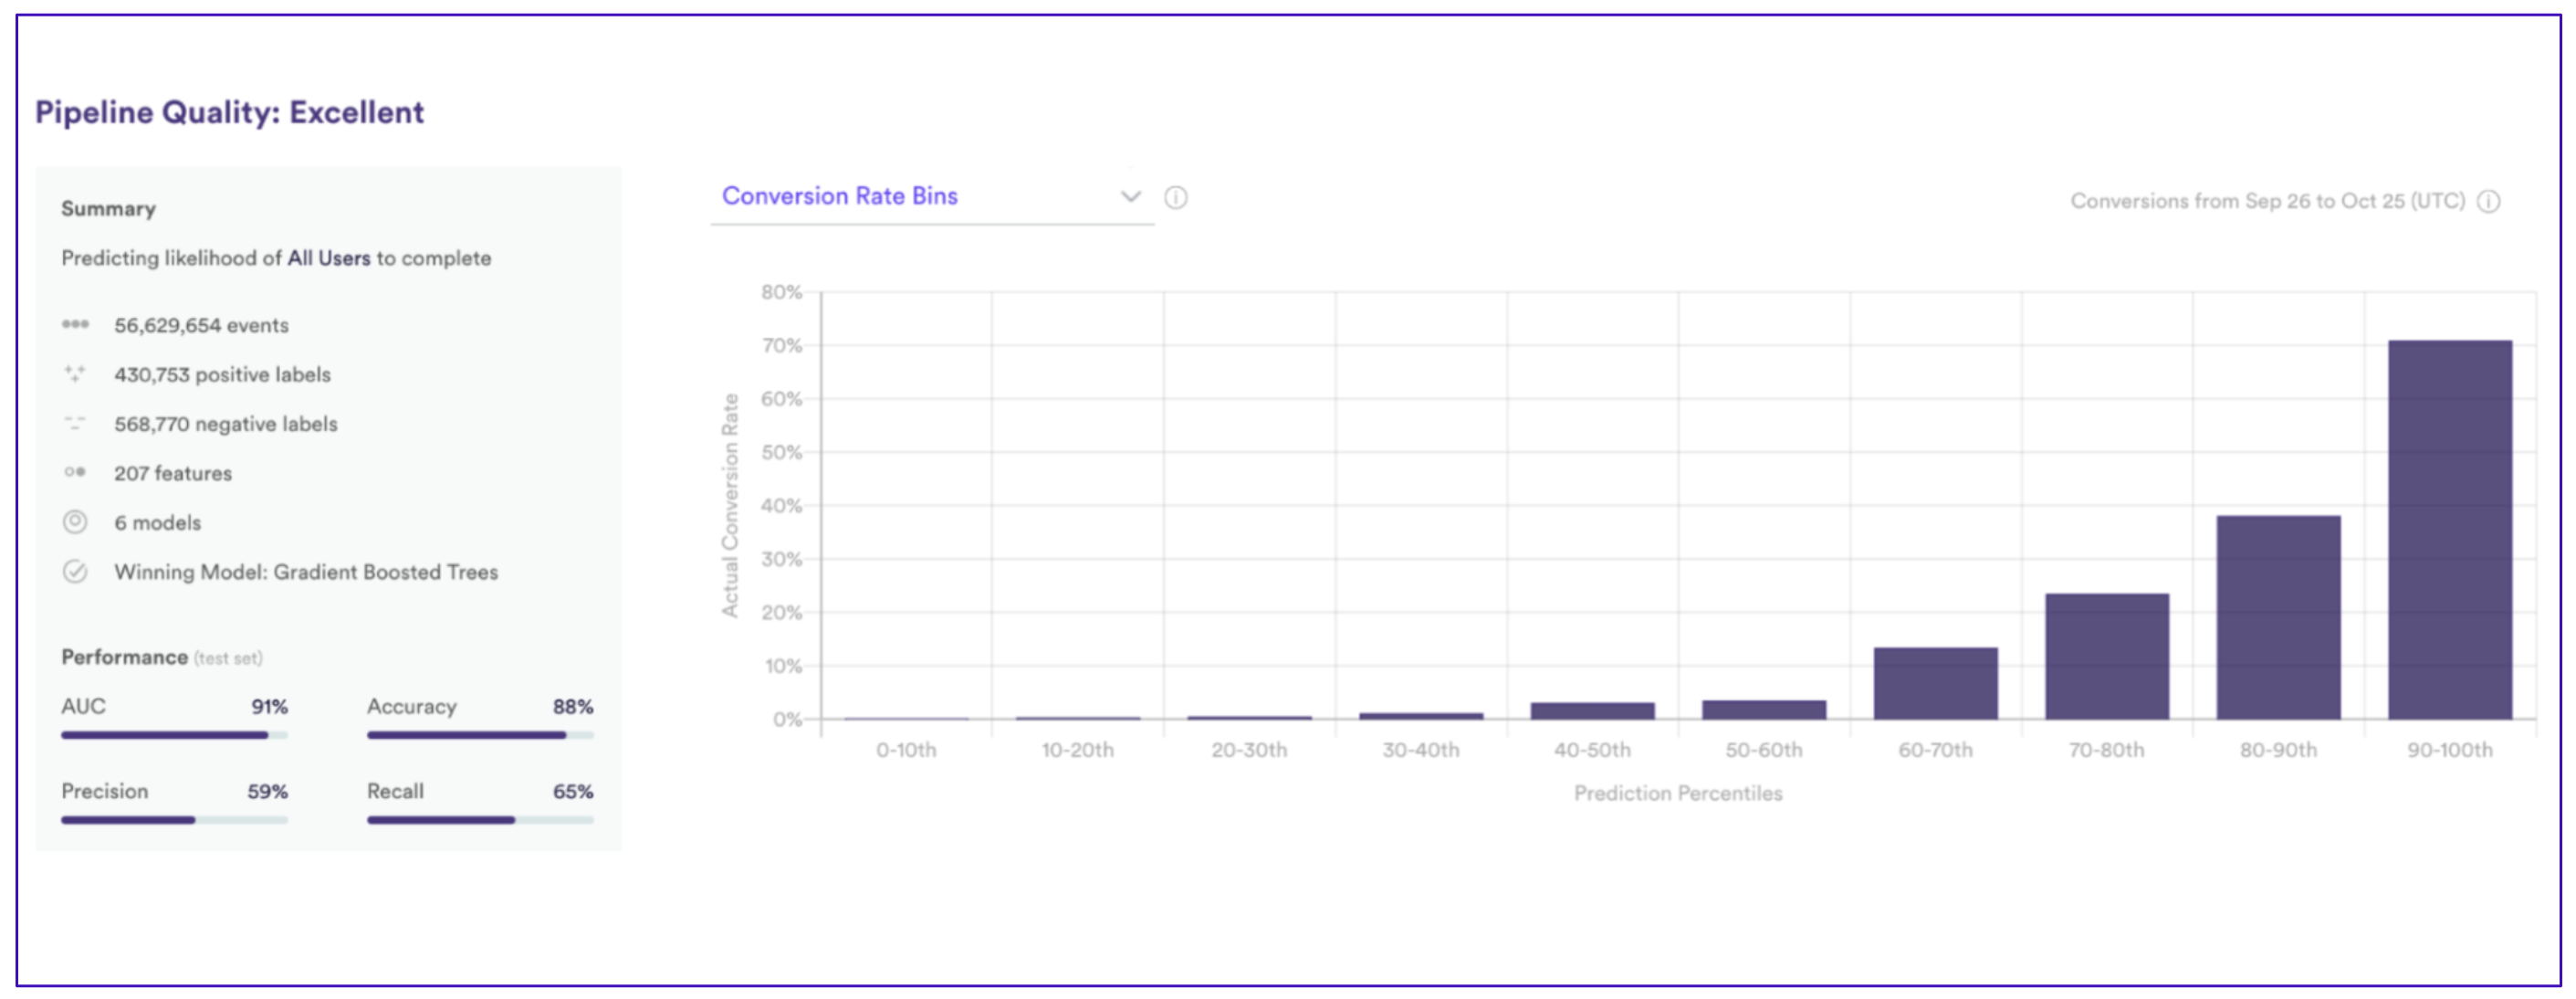
Task: Click the 40-50th percentile bar in the chart
Action: click(1592, 711)
